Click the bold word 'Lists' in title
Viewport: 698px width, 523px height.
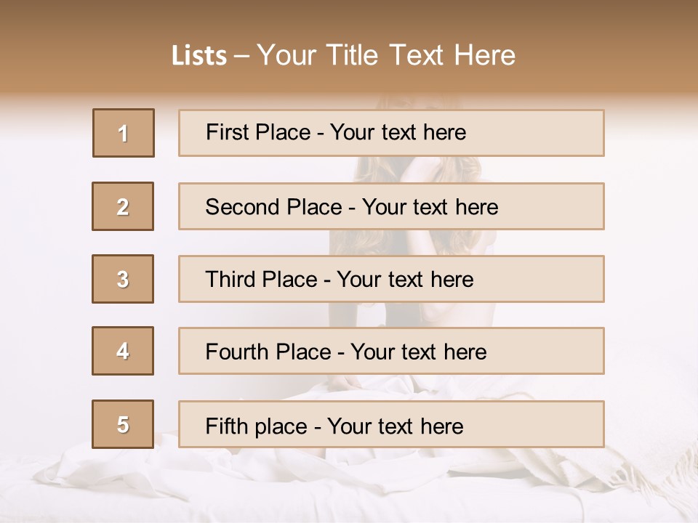[x=199, y=55]
